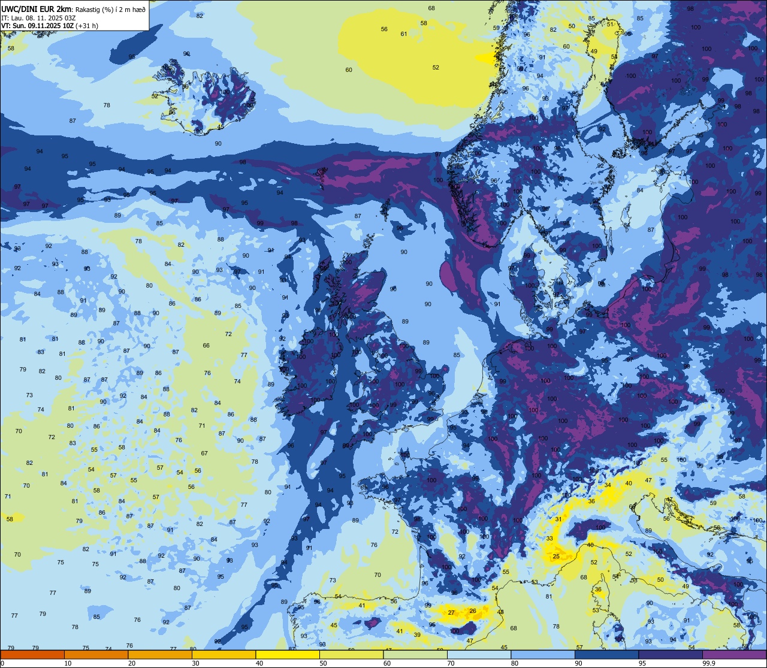Click the 60–70 light green legend segment
Viewport: 767px width, 668px height.
click(x=415, y=654)
